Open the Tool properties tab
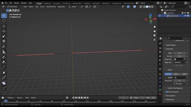The height and width of the screenshot is (107, 191). coord(160,43)
